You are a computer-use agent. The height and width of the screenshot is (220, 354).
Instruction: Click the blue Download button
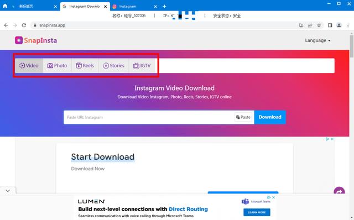[270, 117]
